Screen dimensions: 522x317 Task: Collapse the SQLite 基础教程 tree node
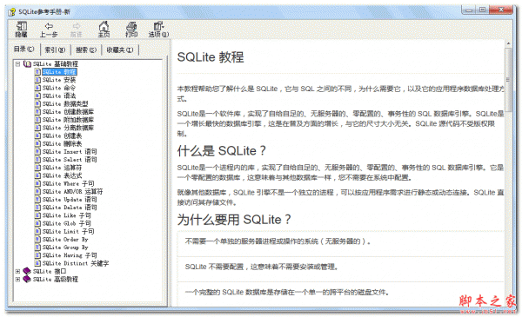[18, 63]
